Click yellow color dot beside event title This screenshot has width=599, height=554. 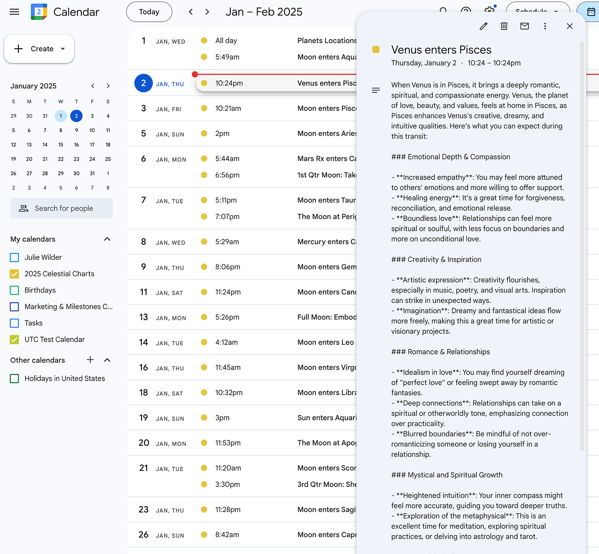point(376,50)
